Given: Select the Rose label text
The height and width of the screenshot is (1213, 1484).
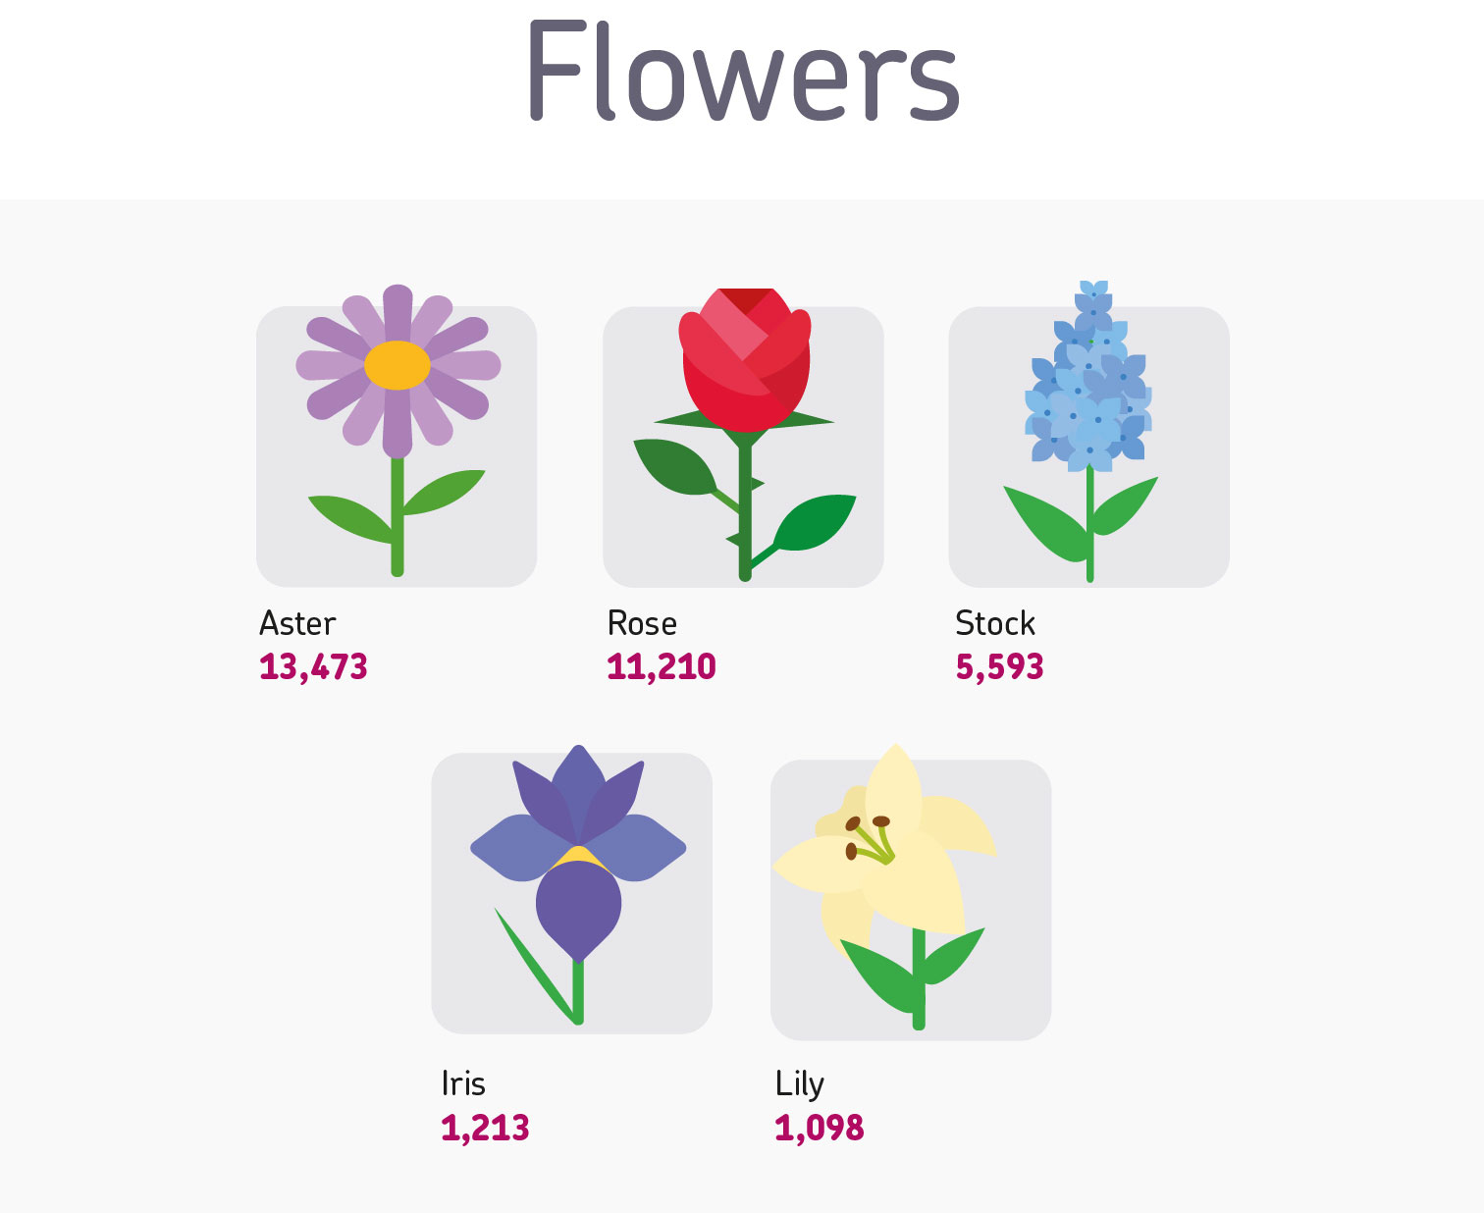Looking at the screenshot, I should [642, 623].
